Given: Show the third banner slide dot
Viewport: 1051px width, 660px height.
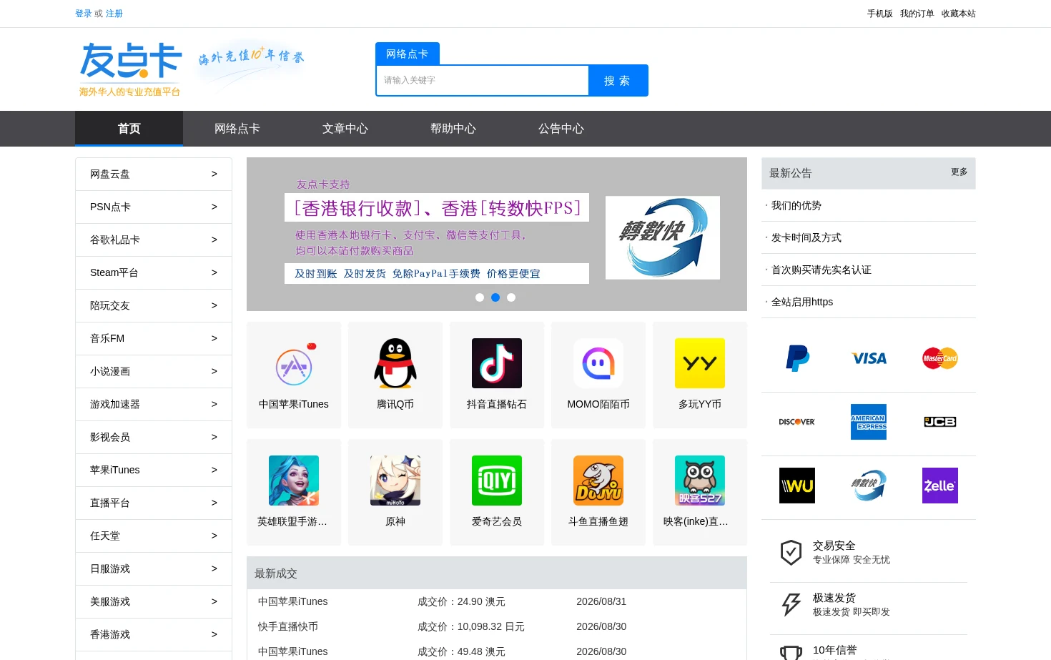Looking at the screenshot, I should [x=511, y=297].
